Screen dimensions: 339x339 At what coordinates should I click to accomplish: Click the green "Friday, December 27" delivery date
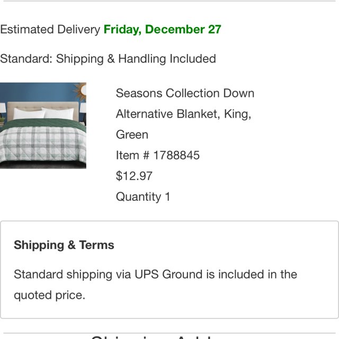click(x=162, y=29)
